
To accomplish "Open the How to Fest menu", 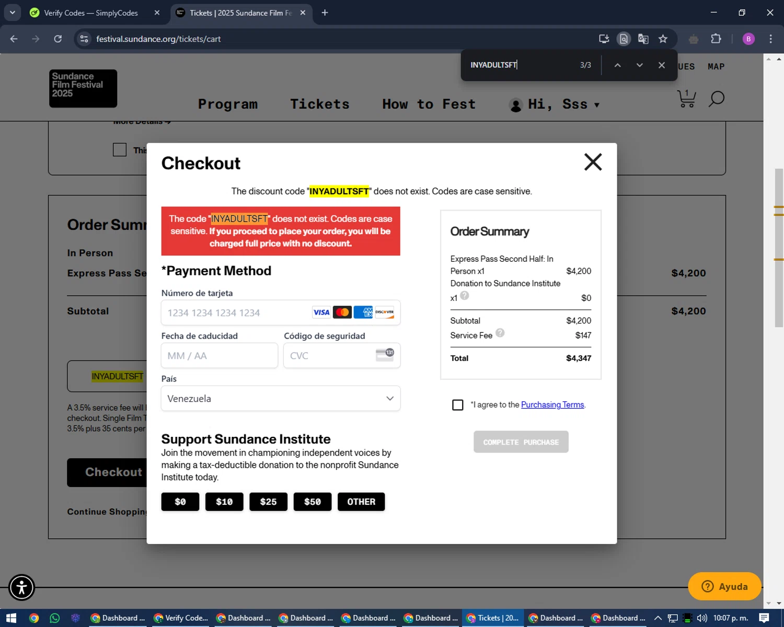I will click(429, 104).
